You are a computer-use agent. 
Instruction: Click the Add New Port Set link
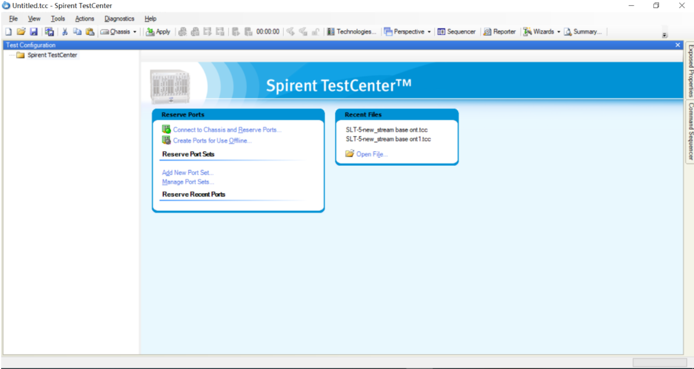tap(187, 172)
